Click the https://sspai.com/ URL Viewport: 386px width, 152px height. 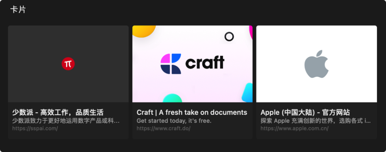coord(35,128)
